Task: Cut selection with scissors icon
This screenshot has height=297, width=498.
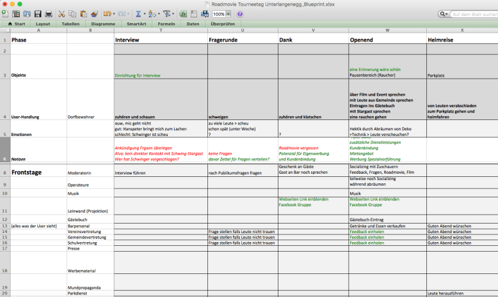Action: point(61,13)
